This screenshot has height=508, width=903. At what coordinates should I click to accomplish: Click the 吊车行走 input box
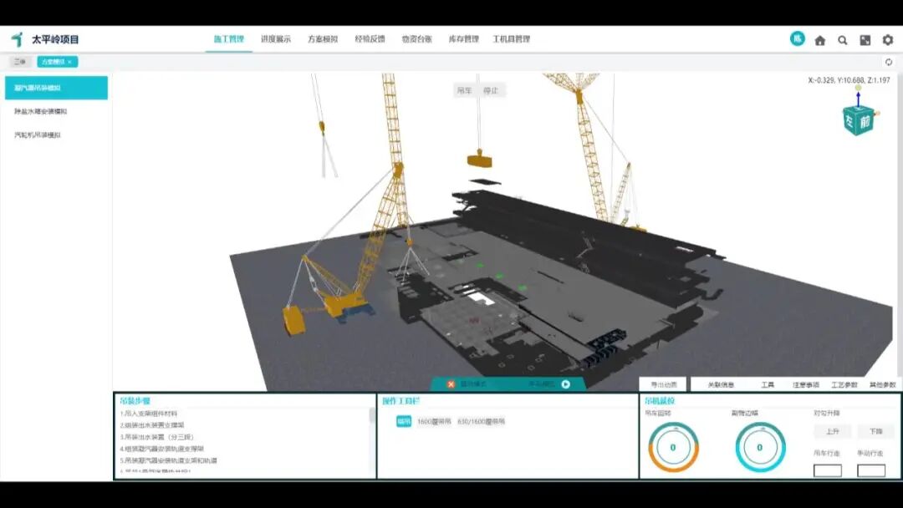coord(828,470)
